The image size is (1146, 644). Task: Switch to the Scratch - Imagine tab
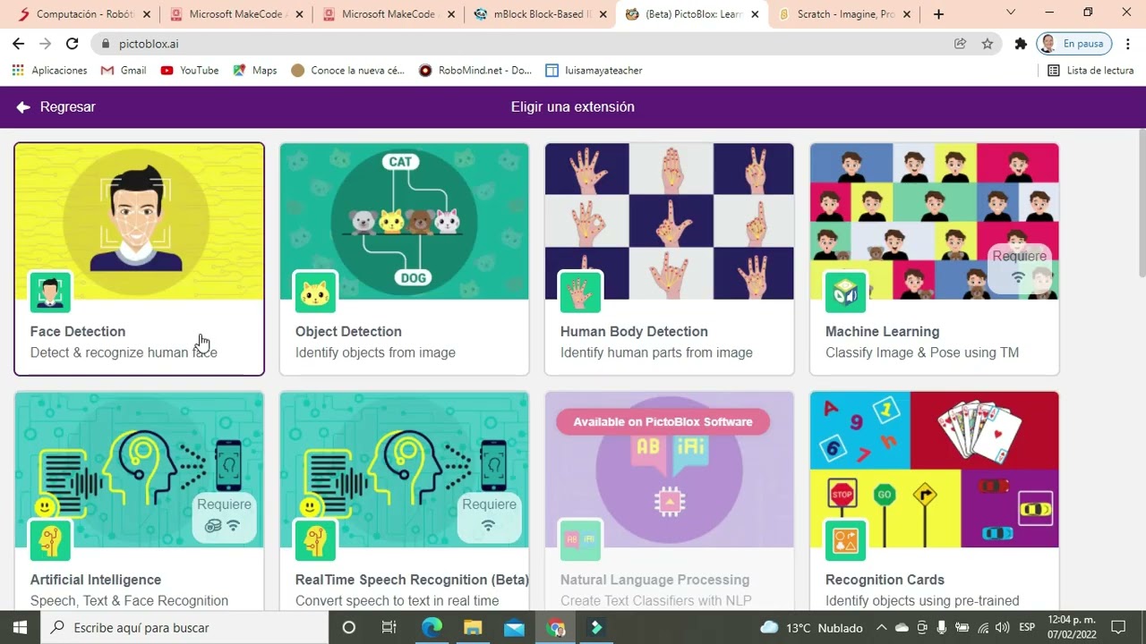[843, 14]
